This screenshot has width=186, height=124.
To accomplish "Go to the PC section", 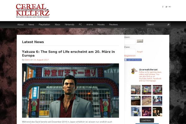I will (80, 24).
